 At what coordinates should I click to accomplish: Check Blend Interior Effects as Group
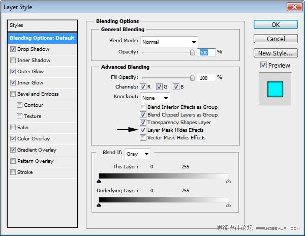(143, 107)
